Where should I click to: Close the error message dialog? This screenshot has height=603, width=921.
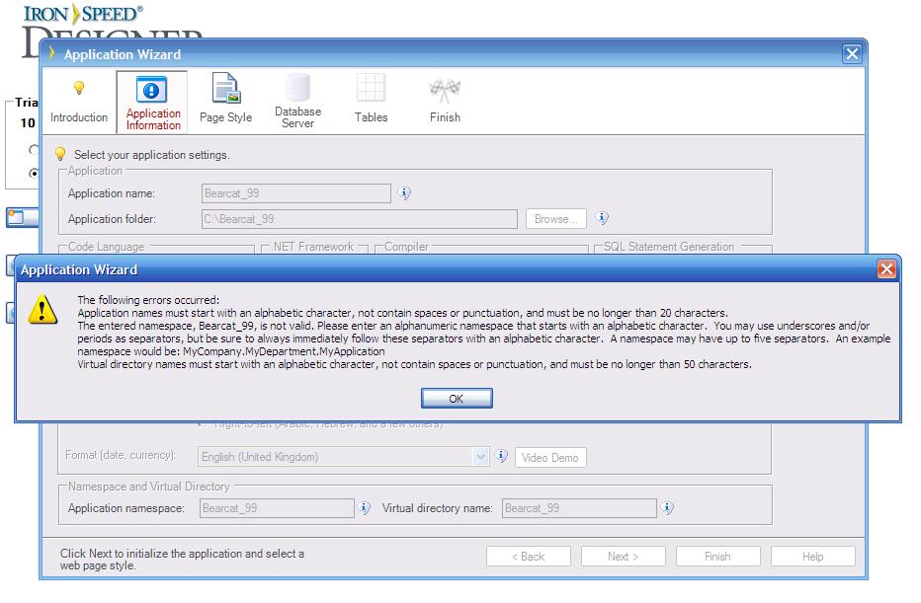coord(885,269)
